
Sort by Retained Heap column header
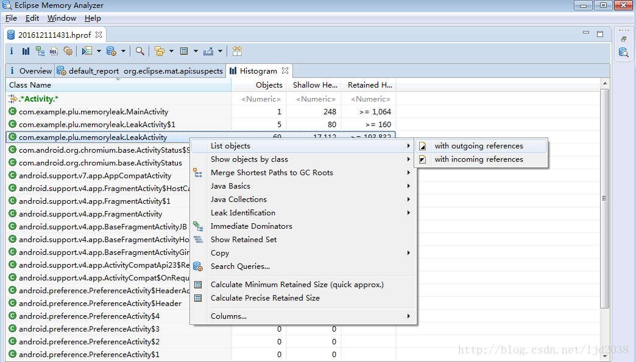[369, 85]
